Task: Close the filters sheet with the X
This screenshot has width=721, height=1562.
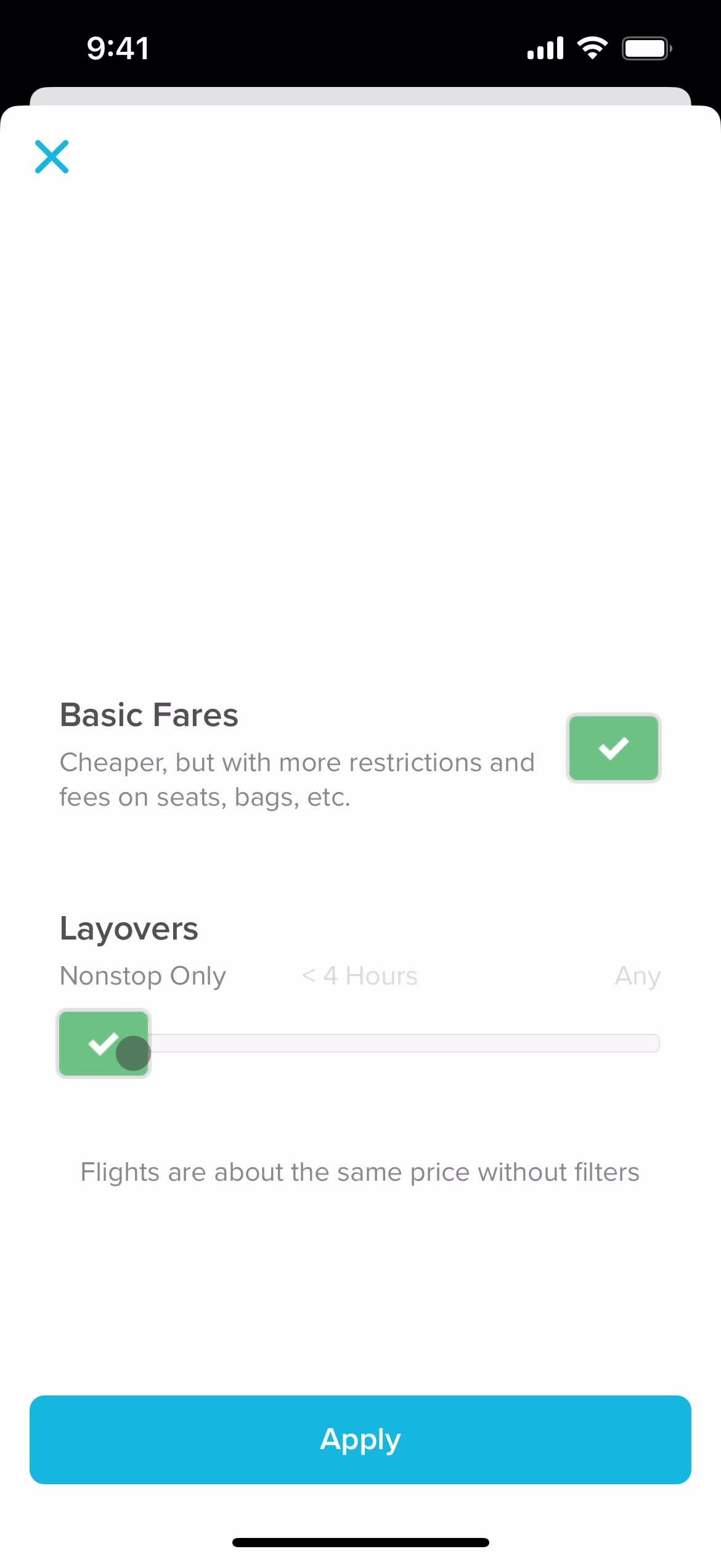Action: (52, 157)
